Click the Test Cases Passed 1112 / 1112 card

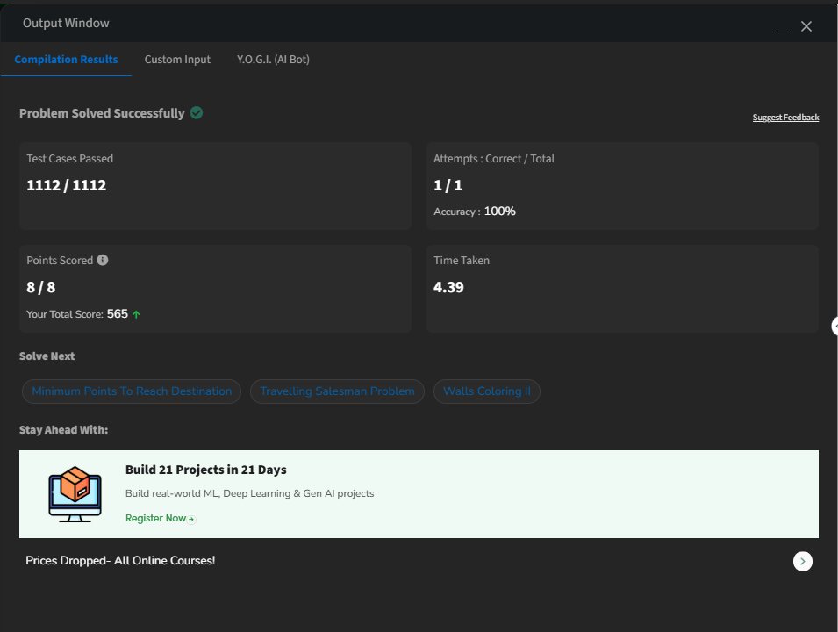click(215, 186)
